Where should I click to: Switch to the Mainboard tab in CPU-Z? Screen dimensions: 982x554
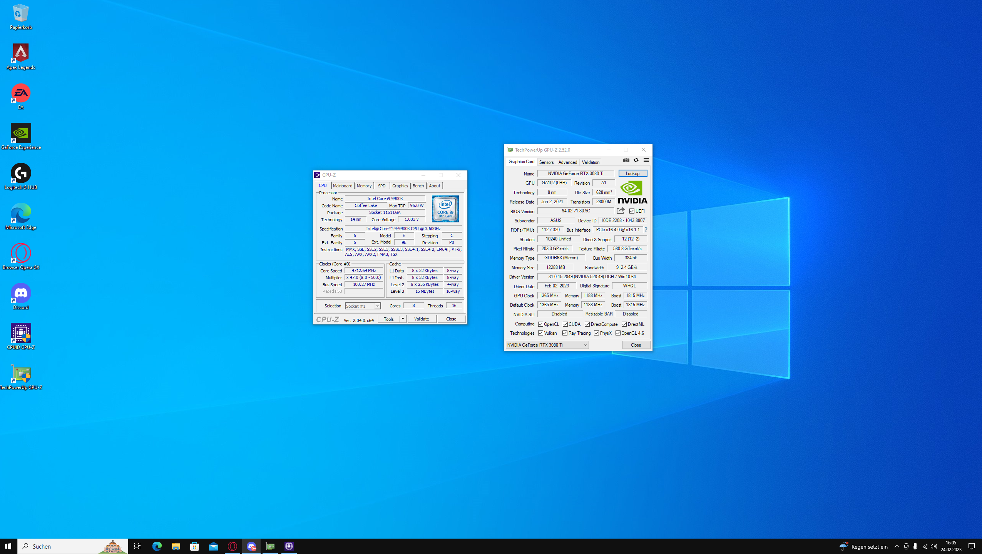click(x=342, y=186)
